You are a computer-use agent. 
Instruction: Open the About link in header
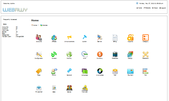point(155,8)
